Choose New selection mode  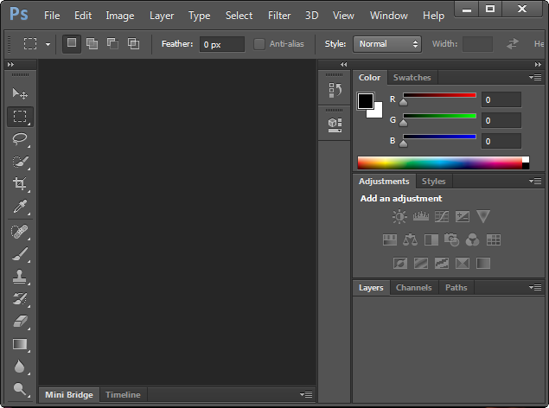click(x=72, y=44)
